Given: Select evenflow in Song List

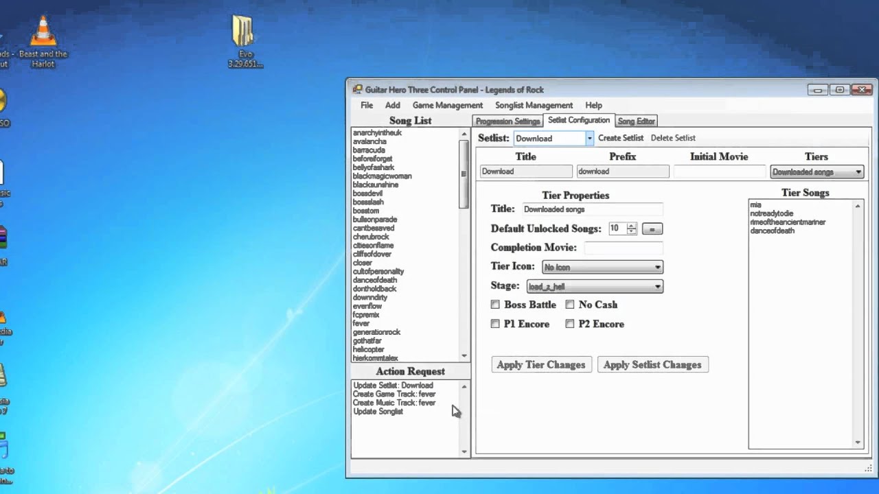Looking at the screenshot, I should [367, 306].
